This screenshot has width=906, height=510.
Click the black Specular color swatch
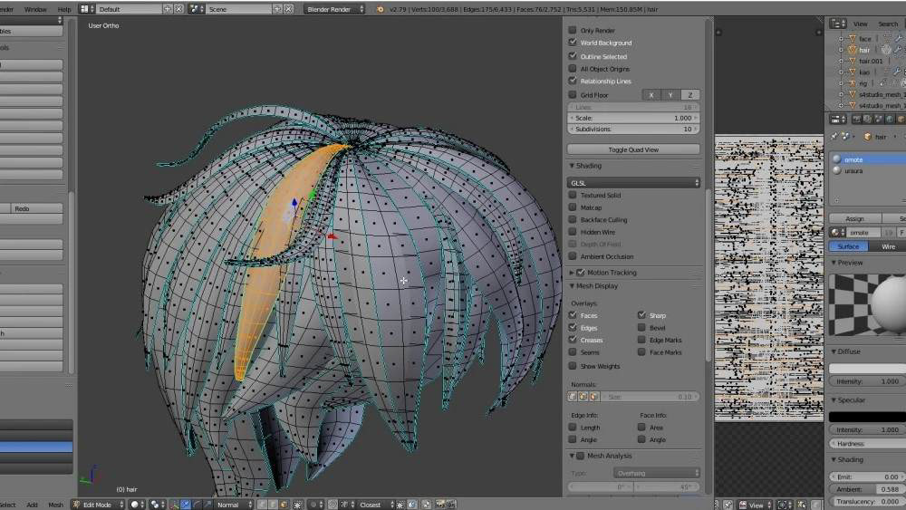coord(867,417)
